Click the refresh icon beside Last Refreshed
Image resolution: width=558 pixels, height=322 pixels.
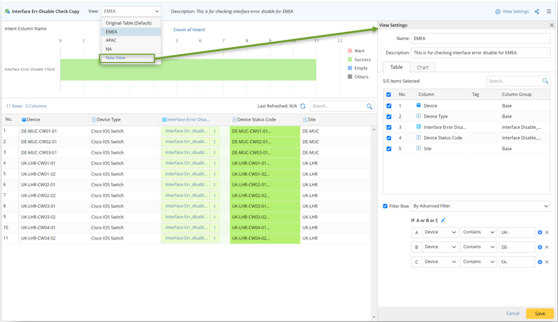303,106
